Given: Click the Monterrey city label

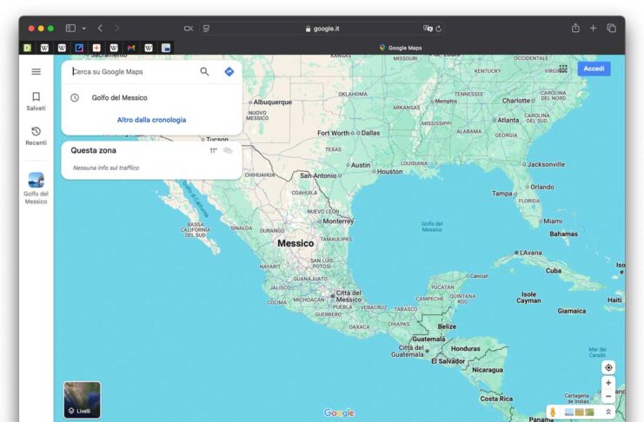Looking at the screenshot, I should tap(338, 221).
